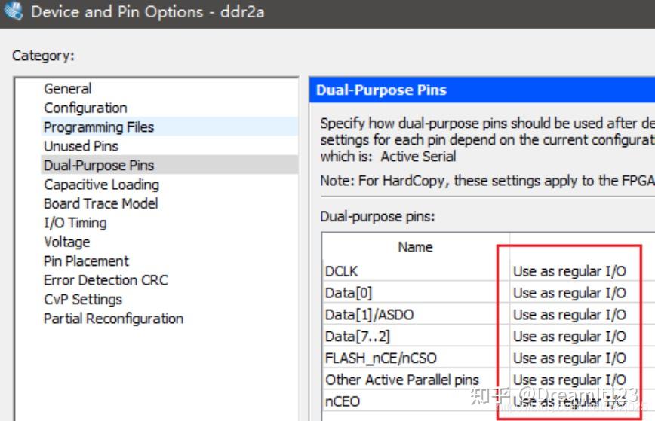Open DCLK value dropdown

coord(570,271)
